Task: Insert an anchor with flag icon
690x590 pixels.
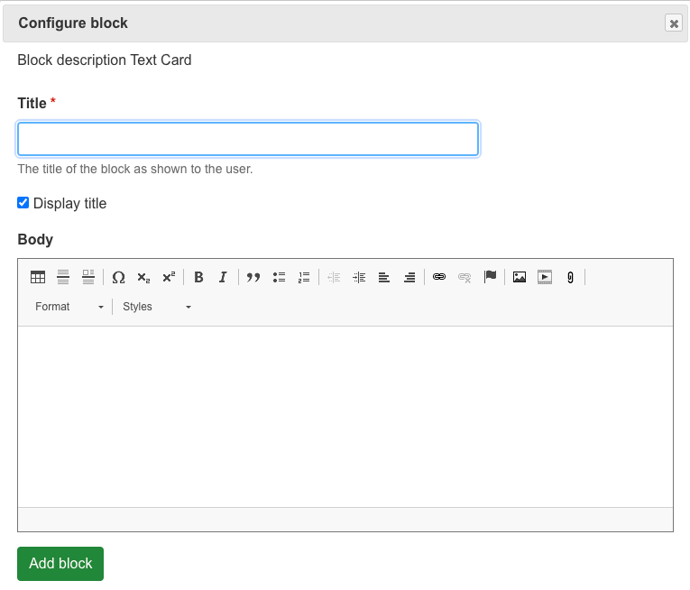Action: (x=490, y=277)
